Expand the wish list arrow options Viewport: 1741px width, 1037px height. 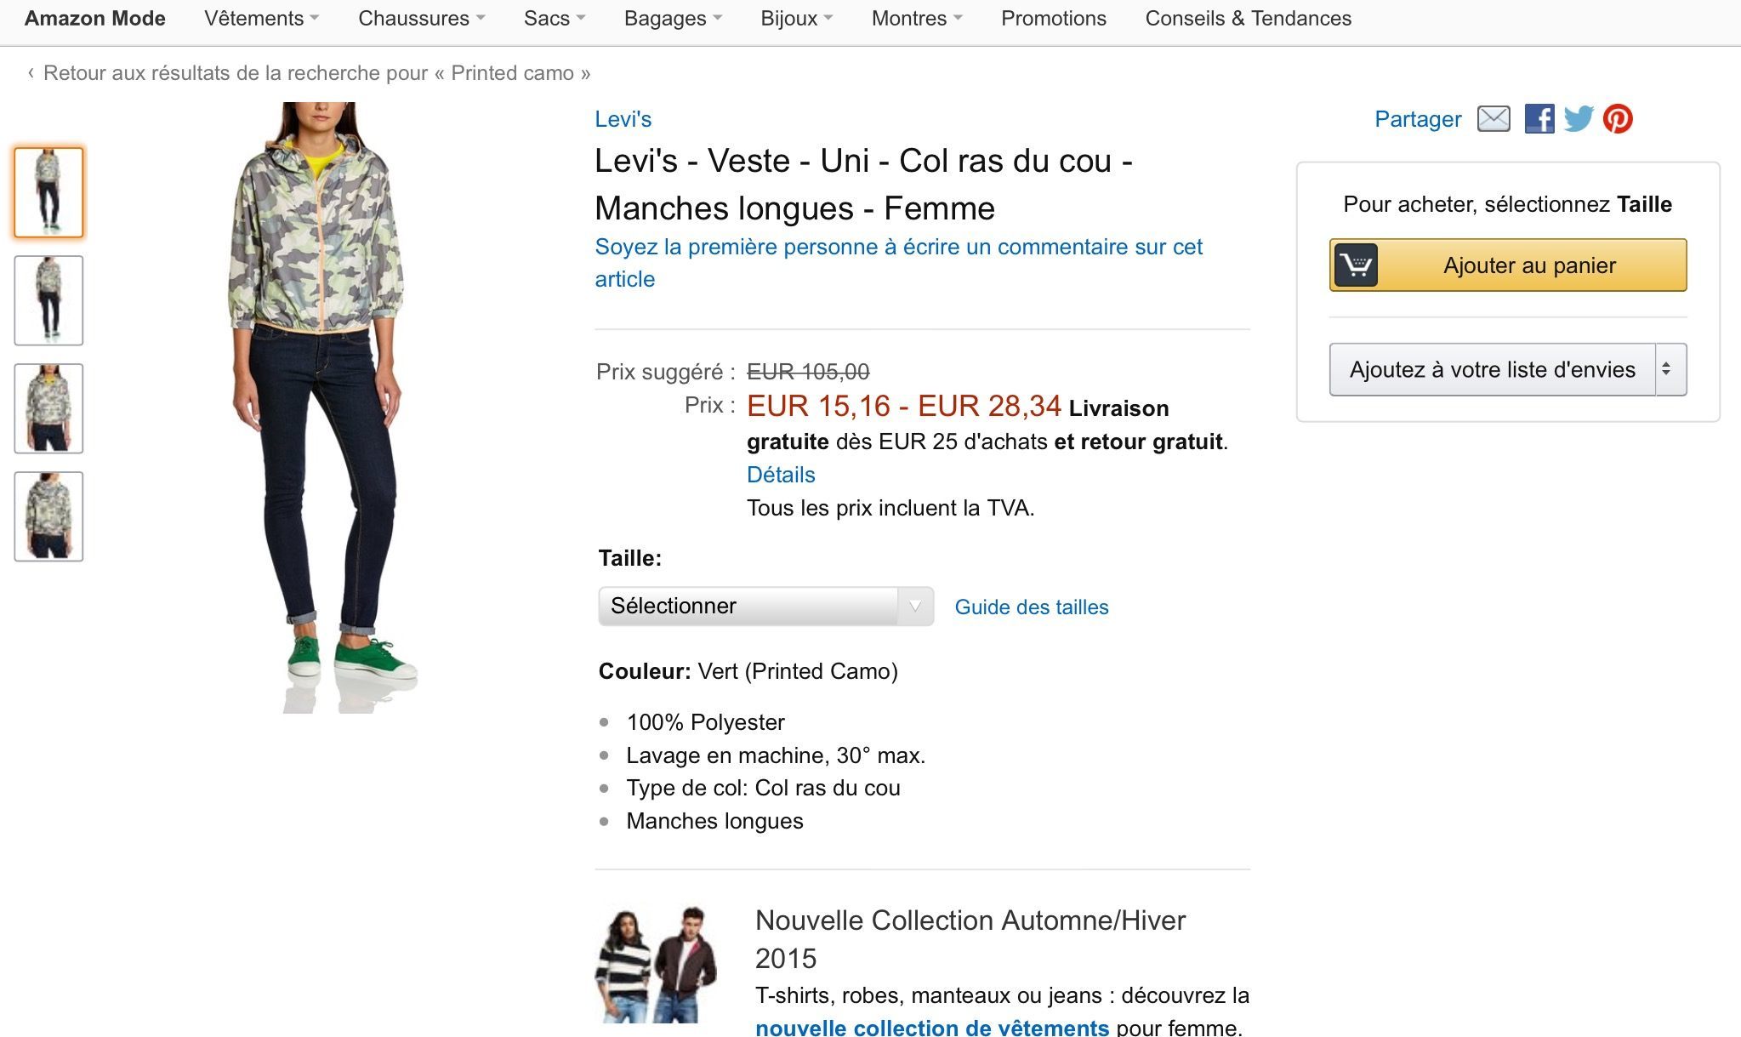click(1670, 369)
